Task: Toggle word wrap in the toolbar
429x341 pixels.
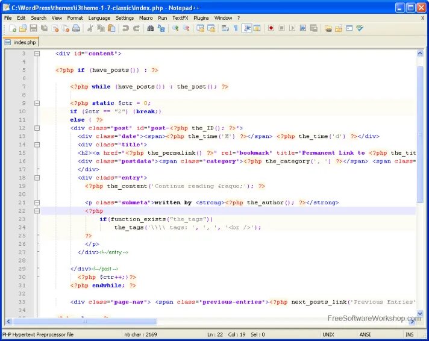Action: (x=225, y=28)
